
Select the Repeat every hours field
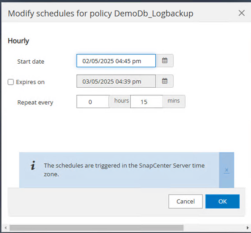[x=93, y=102]
